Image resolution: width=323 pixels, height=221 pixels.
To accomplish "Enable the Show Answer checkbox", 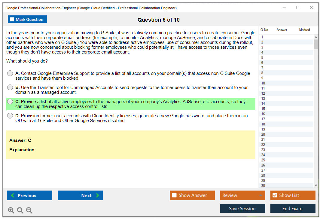I will [x=174, y=195].
